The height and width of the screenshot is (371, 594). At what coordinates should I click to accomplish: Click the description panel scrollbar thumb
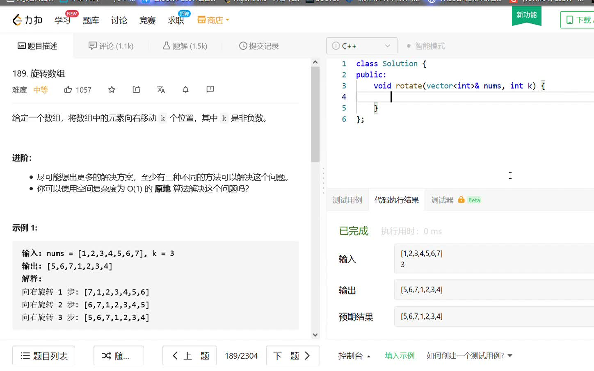(315, 114)
